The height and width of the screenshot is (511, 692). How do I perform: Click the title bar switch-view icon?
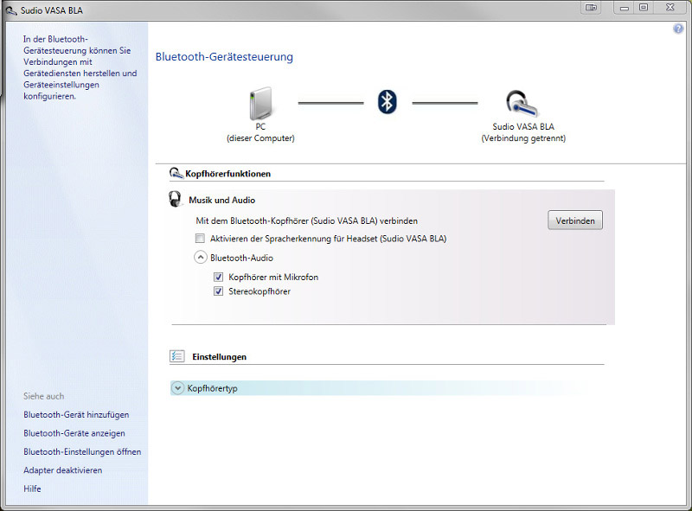(592, 8)
